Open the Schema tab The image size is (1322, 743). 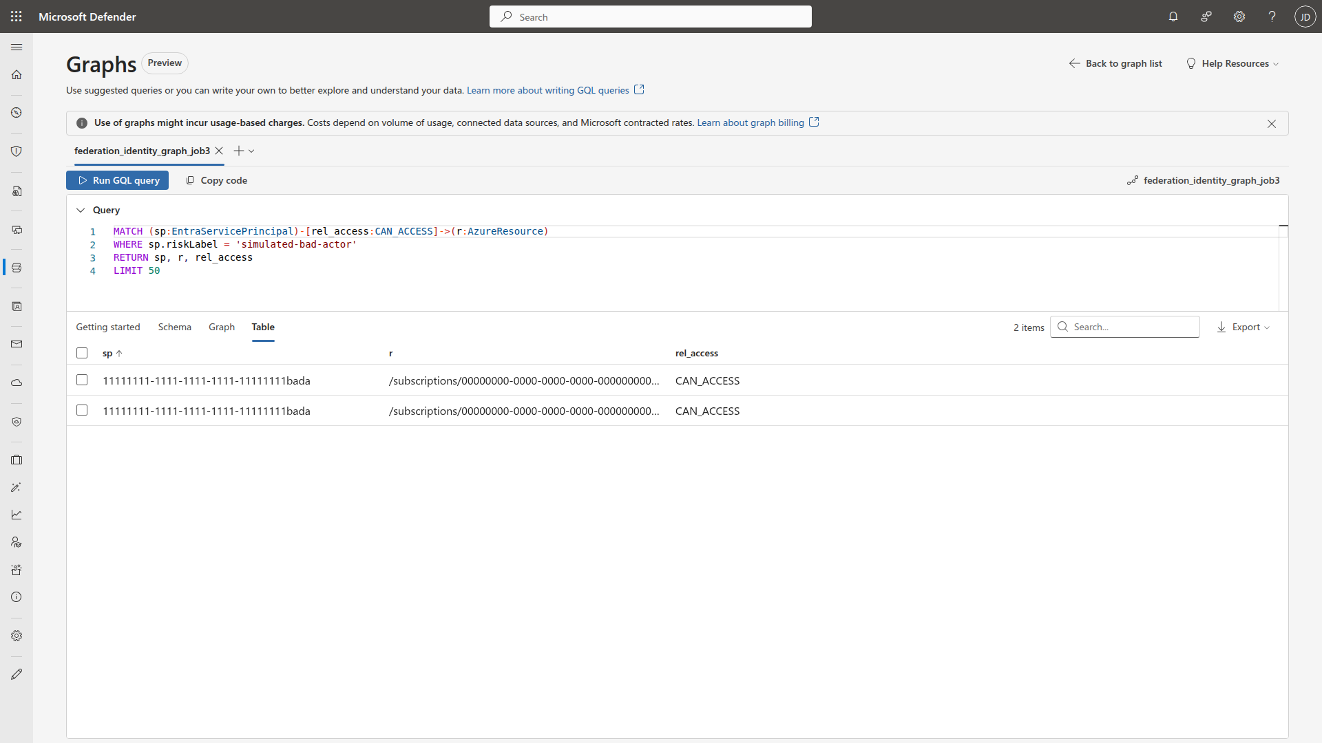coord(174,327)
